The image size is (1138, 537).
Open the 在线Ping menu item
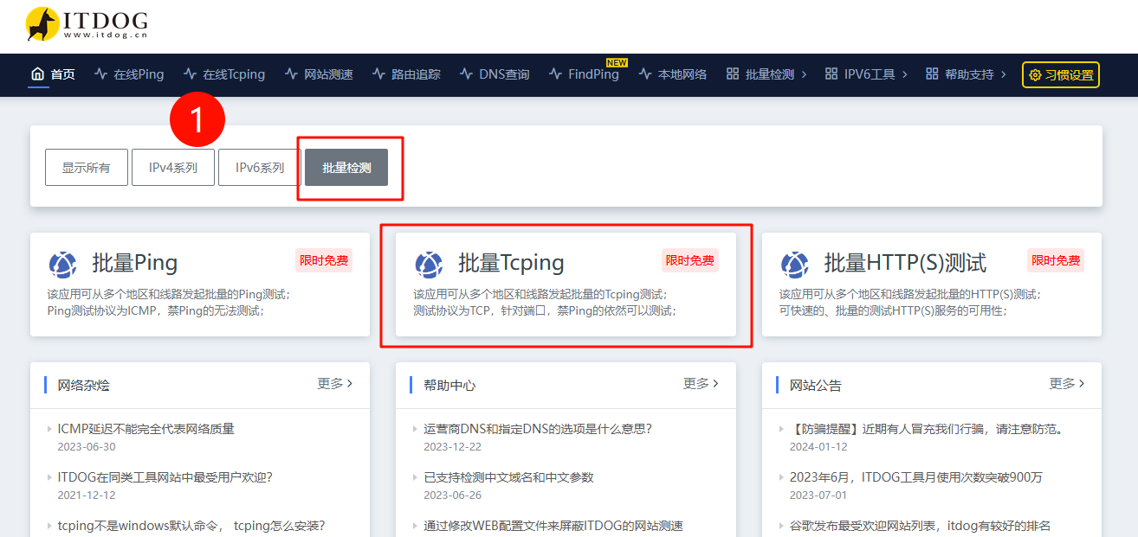click(x=138, y=74)
